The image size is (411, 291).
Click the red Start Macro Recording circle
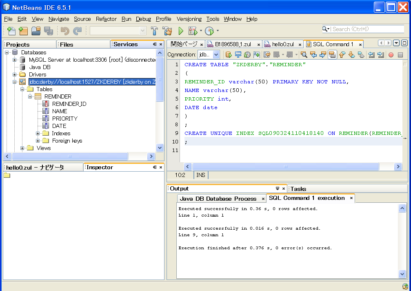[x=391, y=55]
